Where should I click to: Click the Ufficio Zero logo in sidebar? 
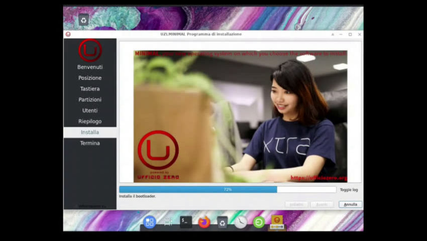[x=90, y=50]
